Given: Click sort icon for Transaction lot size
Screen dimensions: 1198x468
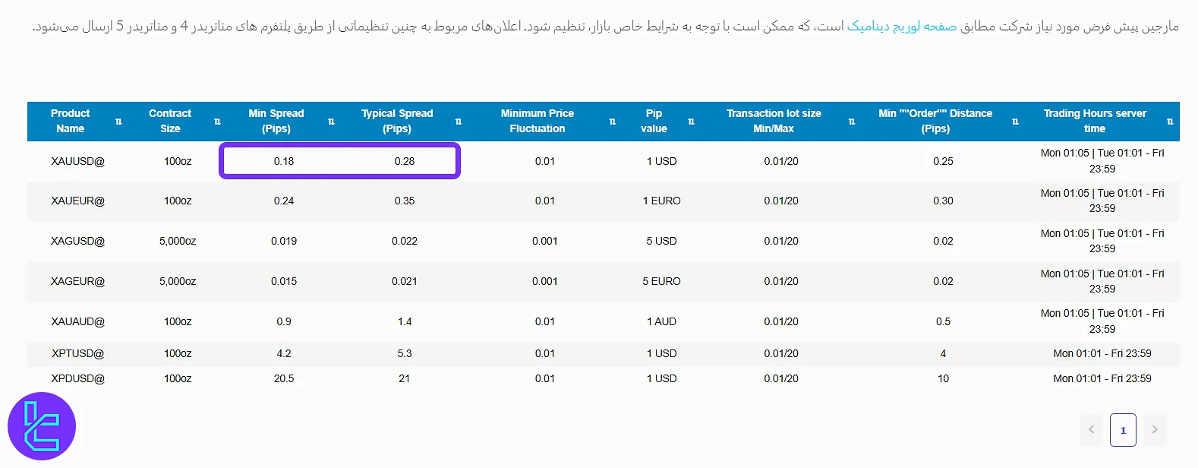Looking at the screenshot, I should point(852,122).
